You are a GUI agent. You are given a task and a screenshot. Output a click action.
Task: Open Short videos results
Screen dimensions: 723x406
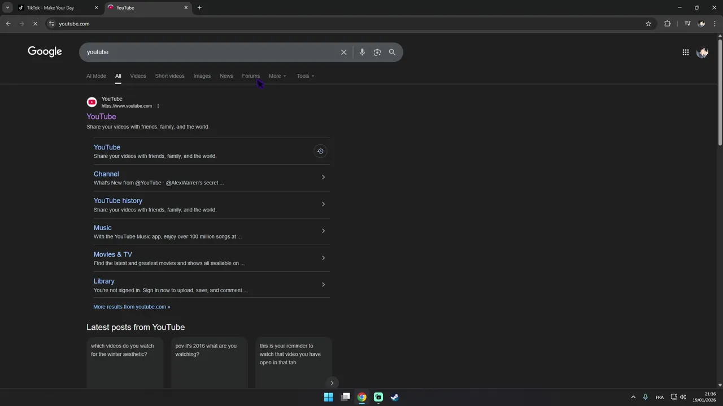click(169, 76)
